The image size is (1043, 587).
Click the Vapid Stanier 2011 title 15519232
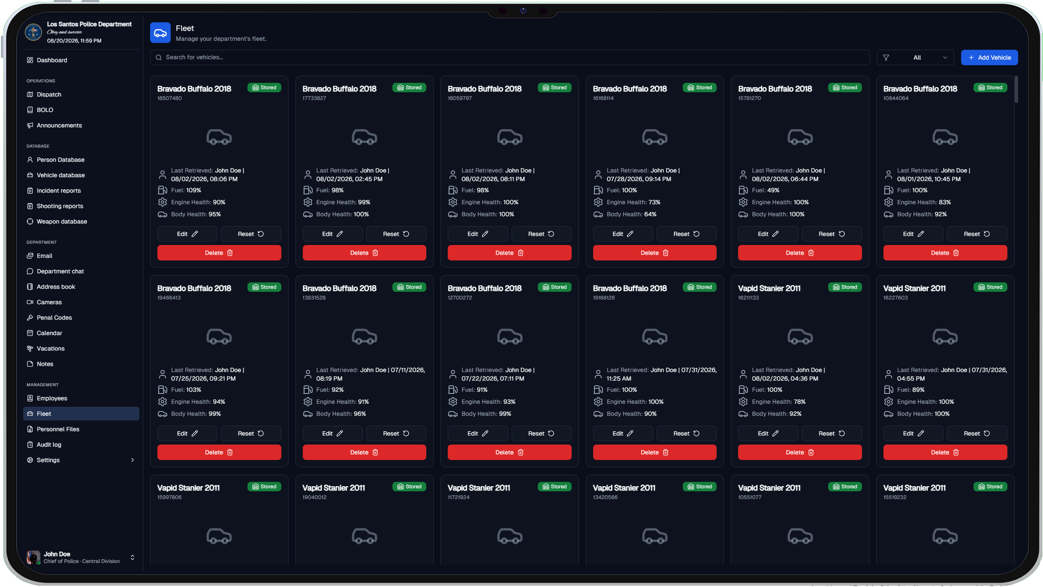tap(914, 488)
